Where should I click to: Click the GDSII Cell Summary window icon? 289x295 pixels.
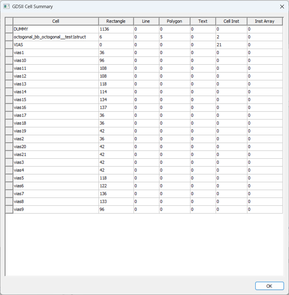tap(7, 6)
